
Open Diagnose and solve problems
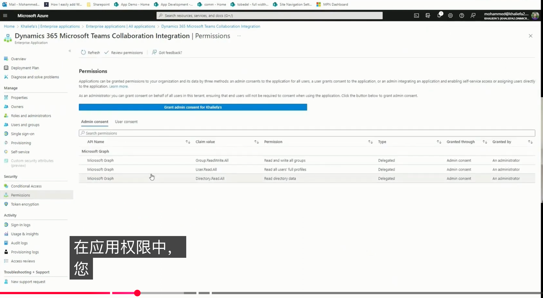point(35,77)
